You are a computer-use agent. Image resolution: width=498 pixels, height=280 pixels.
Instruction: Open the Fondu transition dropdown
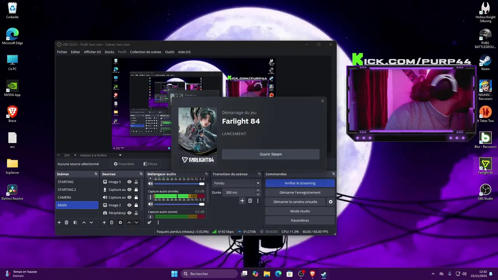tap(237, 183)
